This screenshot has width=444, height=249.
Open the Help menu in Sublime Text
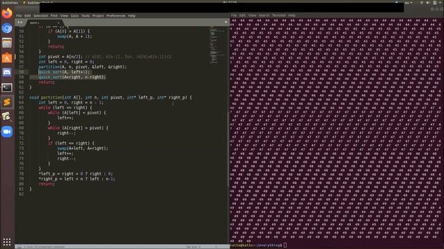pyautogui.click(x=132, y=16)
